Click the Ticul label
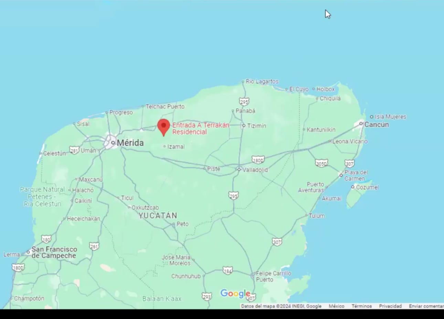The image size is (444, 319). click(127, 198)
